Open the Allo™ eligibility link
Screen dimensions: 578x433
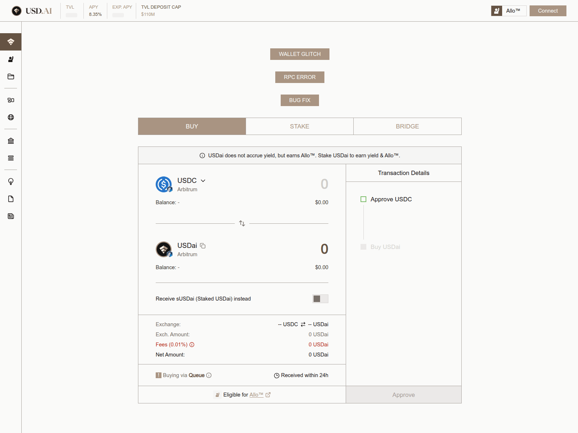(x=256, y=395)
